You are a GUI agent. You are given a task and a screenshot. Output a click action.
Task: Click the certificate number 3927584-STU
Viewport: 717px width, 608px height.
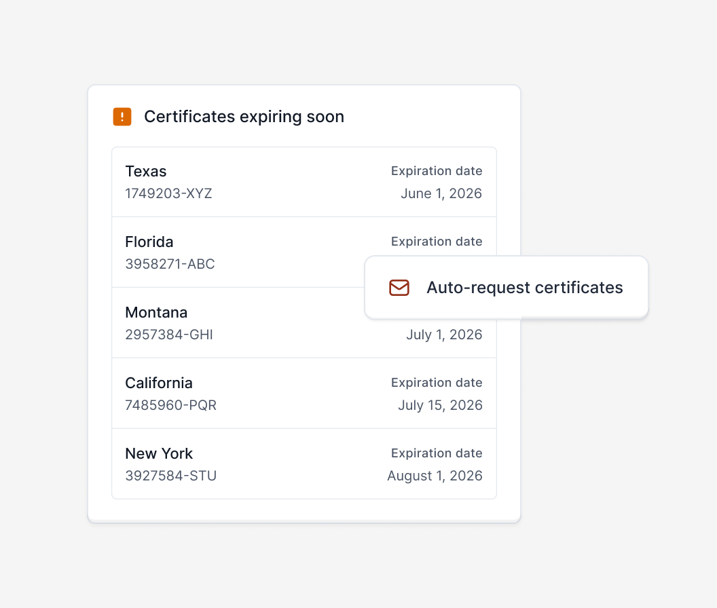click(170, 476)
